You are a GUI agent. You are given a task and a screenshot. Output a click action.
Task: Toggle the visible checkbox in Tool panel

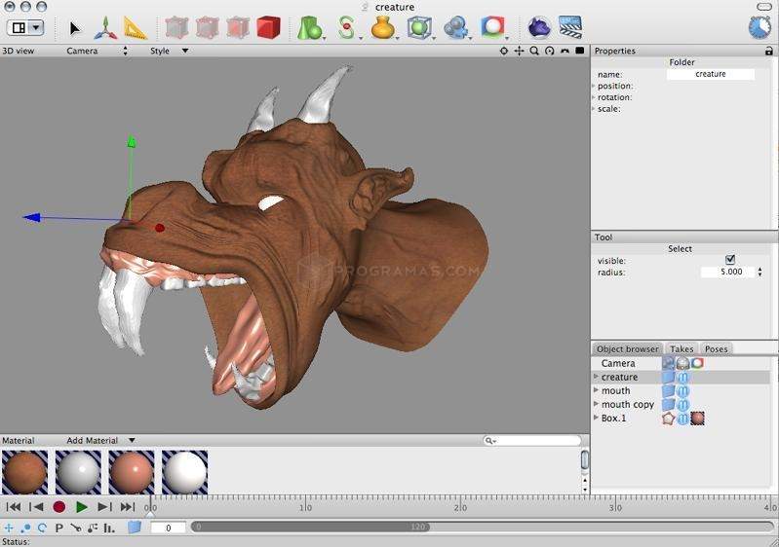pyautogui.click(x=730, y=260)
